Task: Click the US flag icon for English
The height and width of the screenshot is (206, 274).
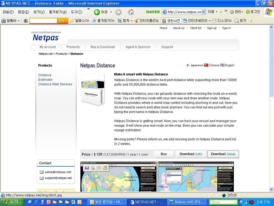Action: click(x=222, y=65)
